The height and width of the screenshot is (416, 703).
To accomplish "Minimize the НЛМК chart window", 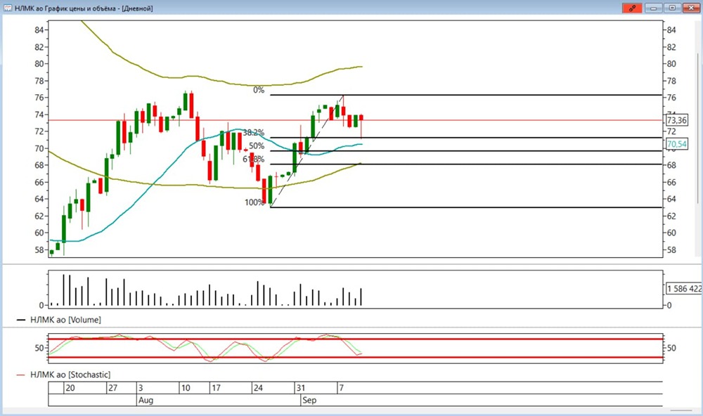I will [654, 8].
